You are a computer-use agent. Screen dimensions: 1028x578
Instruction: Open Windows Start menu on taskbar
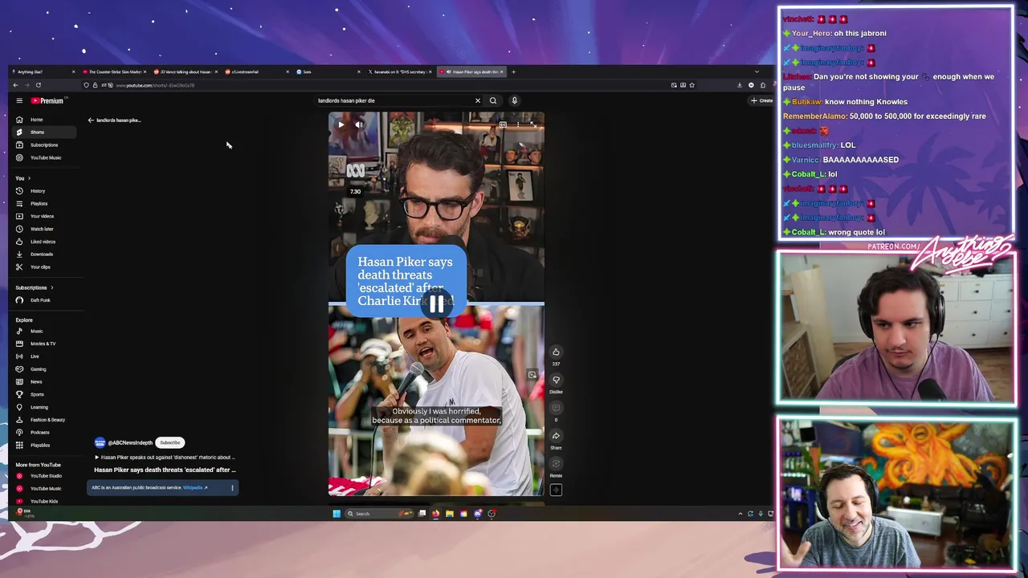click(337, 514)
